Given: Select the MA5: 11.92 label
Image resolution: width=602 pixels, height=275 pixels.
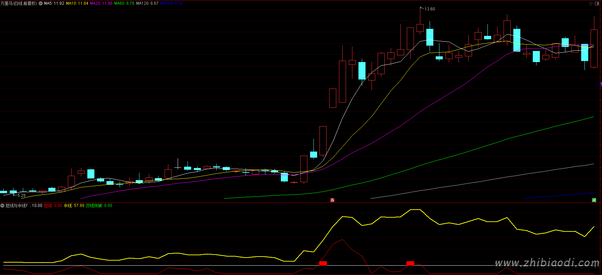Looking at the screenshot, I should click(54, 3).
